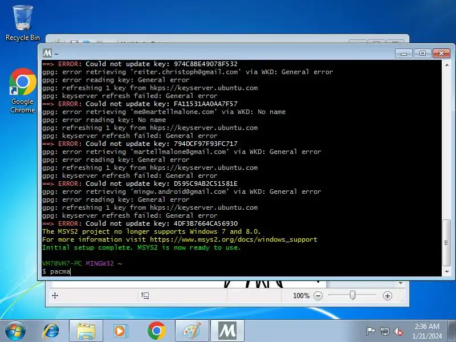Click error line with key 794DCF97F93FC717
The height and width of the screenshot is (342, 456).
pos(140,144)
